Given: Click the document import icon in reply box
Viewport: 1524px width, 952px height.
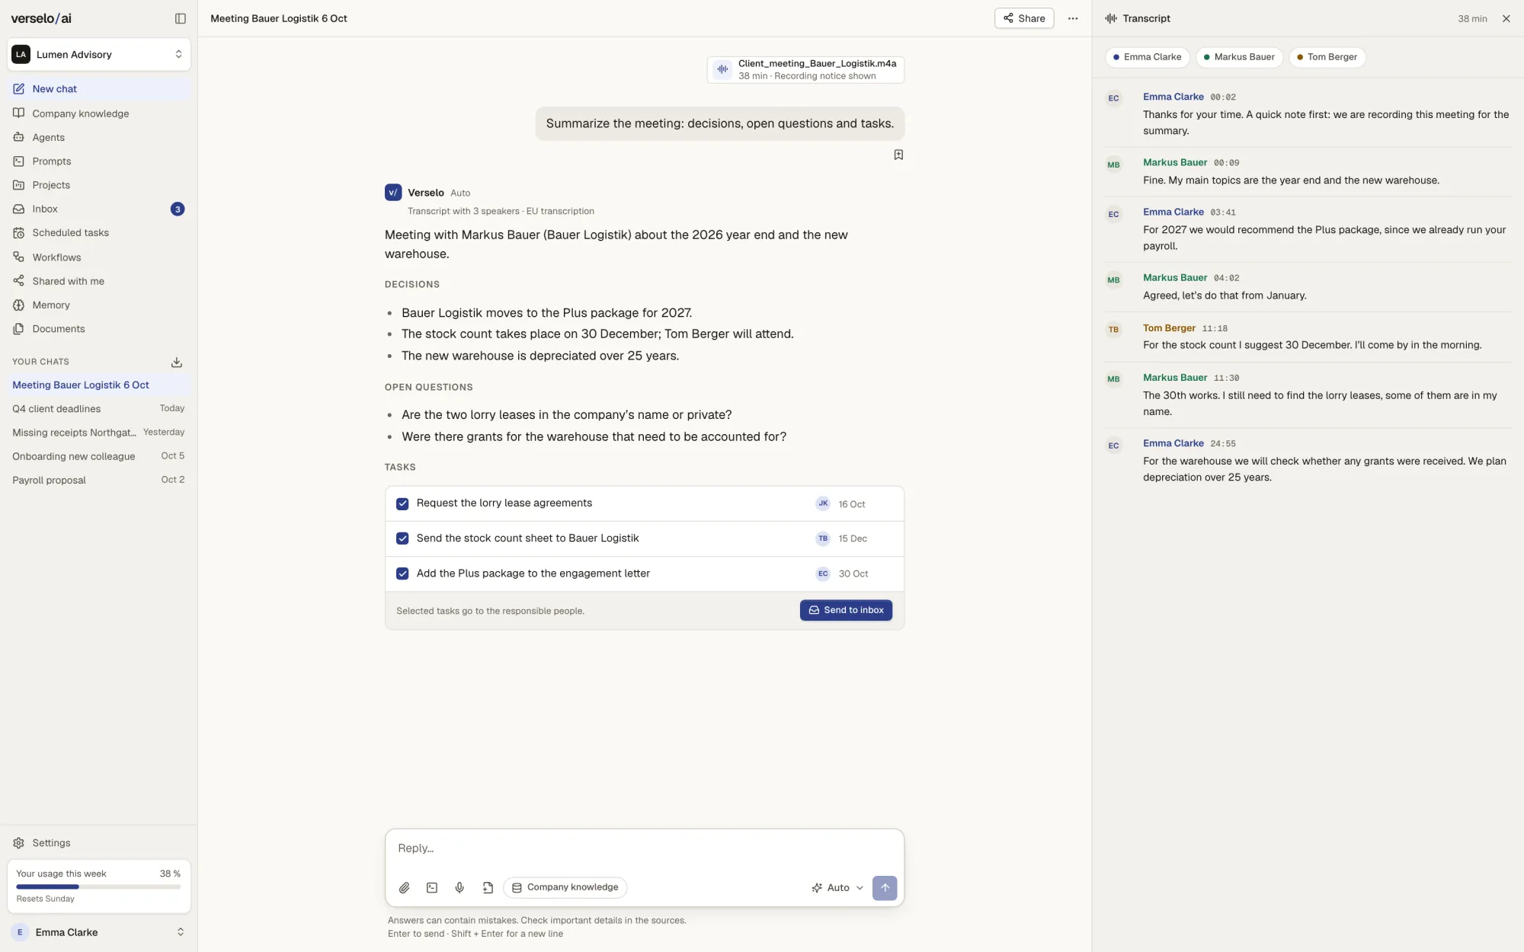Looking at the screenshot, I should click(x=488, y=887).
